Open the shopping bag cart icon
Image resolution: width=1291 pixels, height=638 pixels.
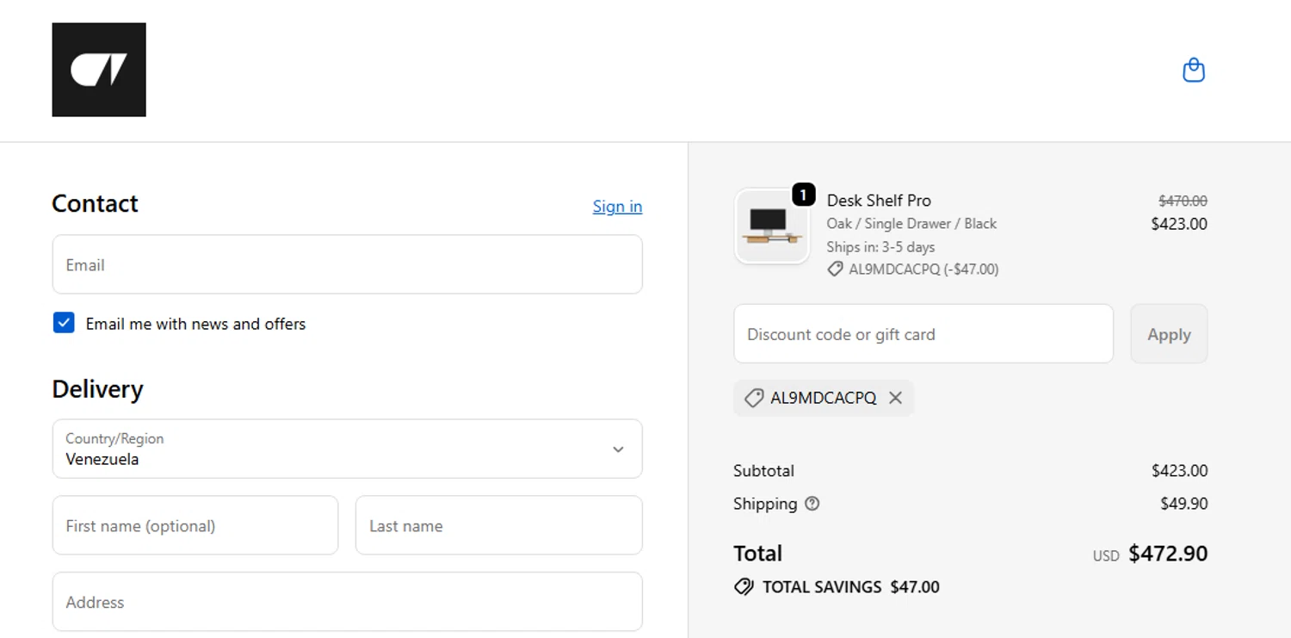[1194, 70]
